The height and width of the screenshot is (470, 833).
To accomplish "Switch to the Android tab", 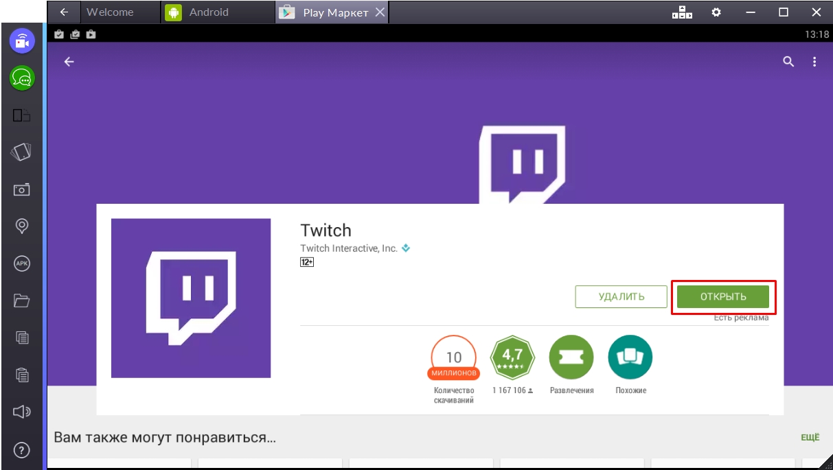I will tap(208, 12).
